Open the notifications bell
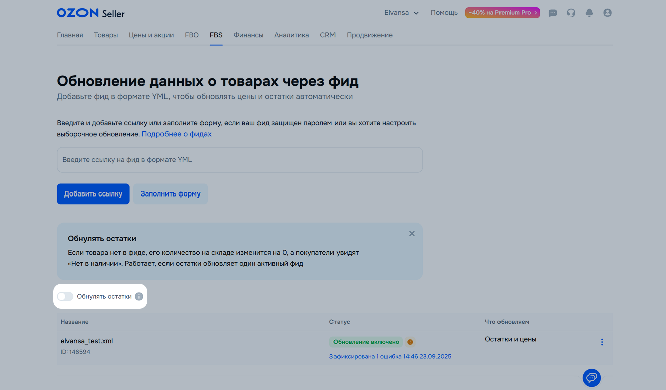The image size is (666, 390). point(589,13)
